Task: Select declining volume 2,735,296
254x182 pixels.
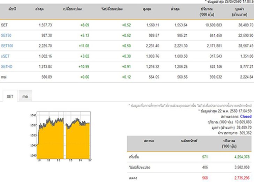Action: (242, 178)
